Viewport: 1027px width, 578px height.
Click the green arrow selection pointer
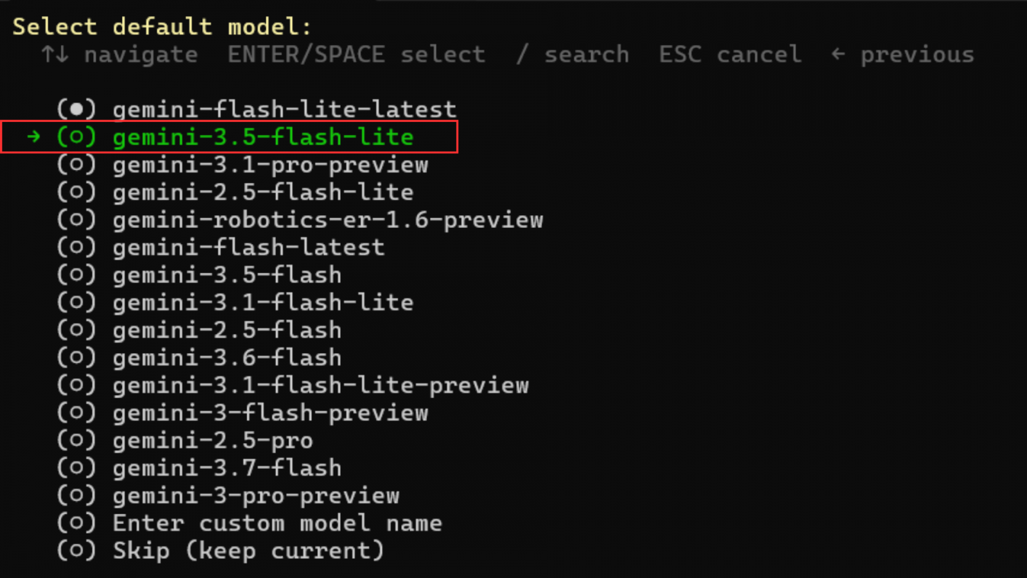click(x=34, y=136)
